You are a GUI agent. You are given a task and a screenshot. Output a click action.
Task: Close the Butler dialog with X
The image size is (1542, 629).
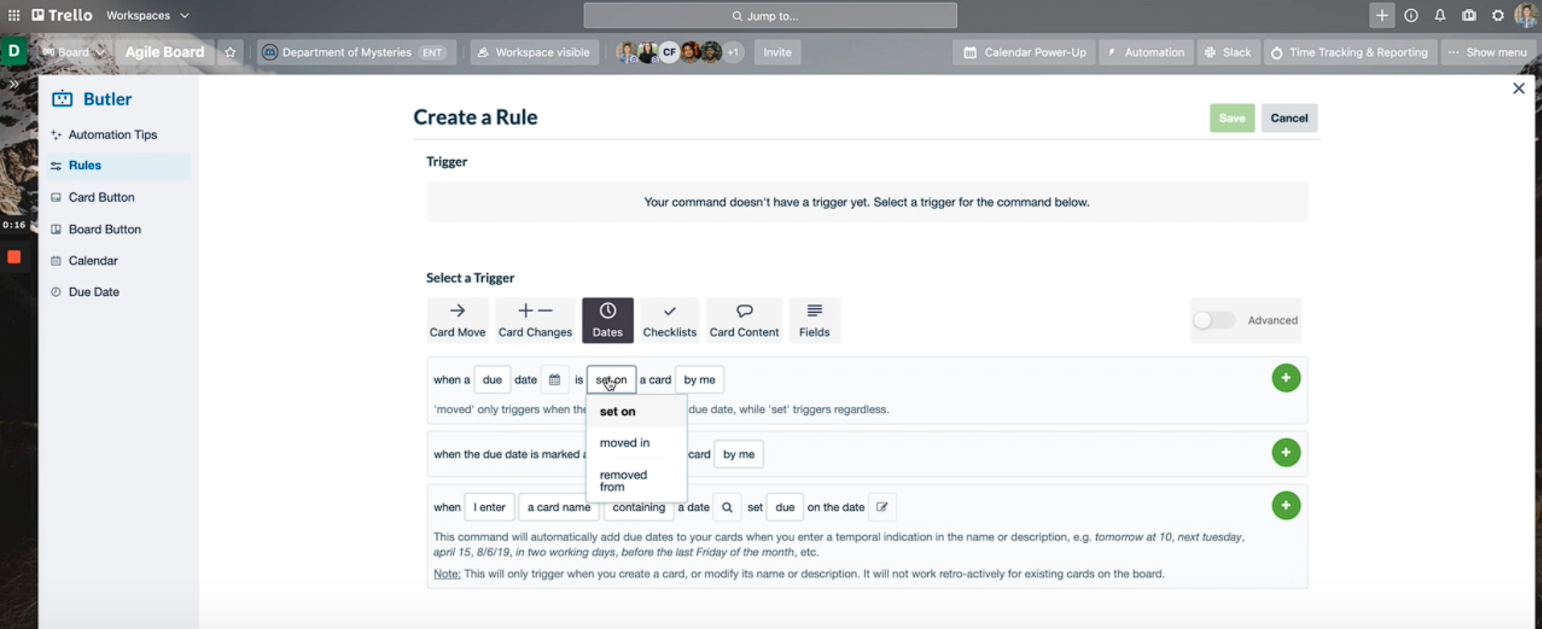(1519, 88)
